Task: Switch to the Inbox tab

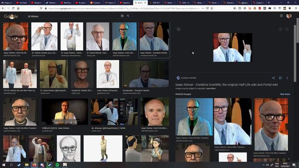Action: tap(111, 3)
